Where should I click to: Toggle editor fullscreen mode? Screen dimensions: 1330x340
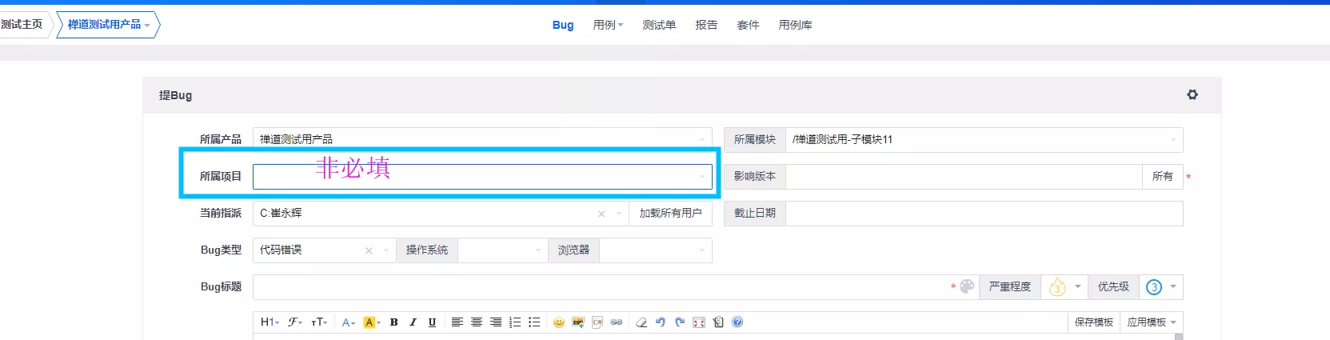click(699, 322)
